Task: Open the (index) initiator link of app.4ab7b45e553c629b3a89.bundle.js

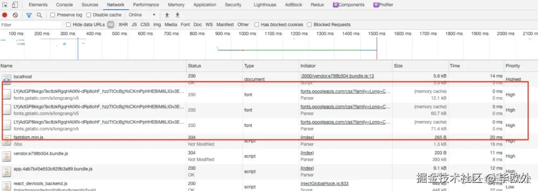Action: click(x=307, y=169)
